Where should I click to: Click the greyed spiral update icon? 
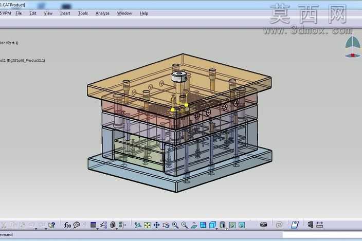pyautogui.click(x=279, y=225)
